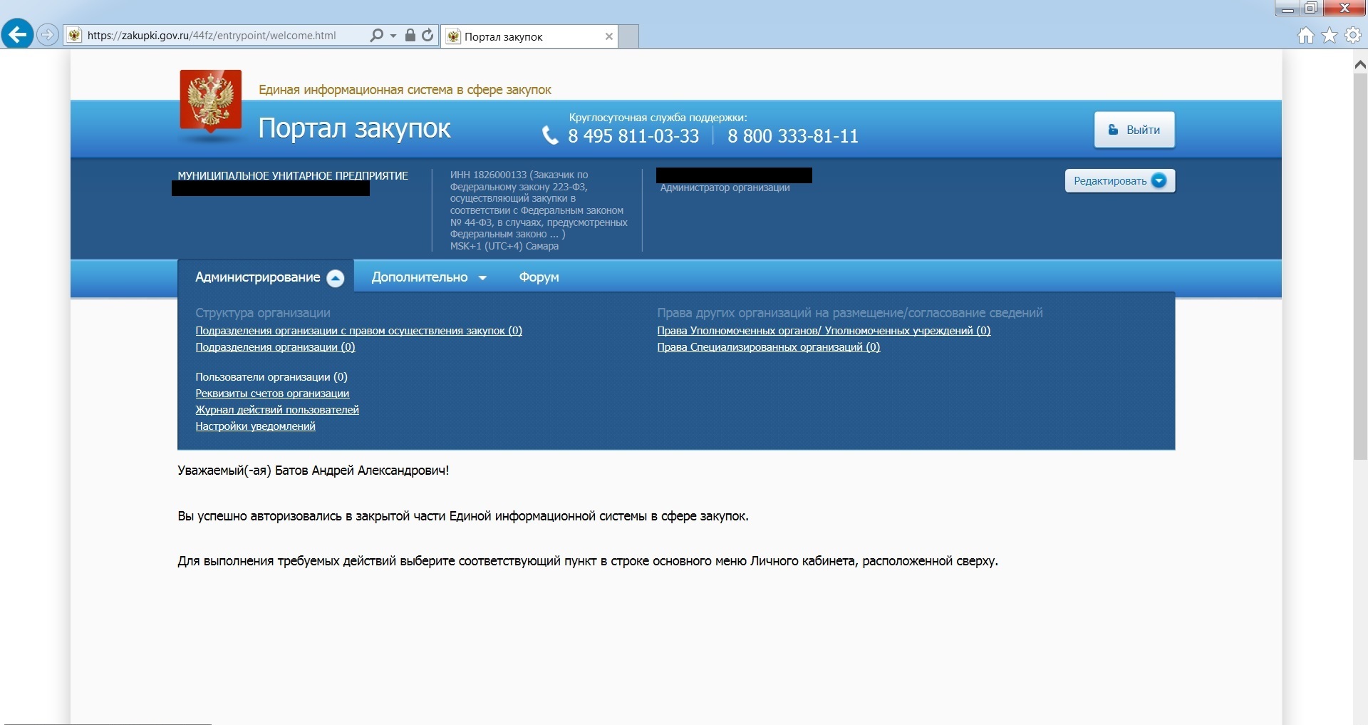The image size is (1368, 725).
Task: Open the browser home page icon
Action: [x=1305, y=35]
